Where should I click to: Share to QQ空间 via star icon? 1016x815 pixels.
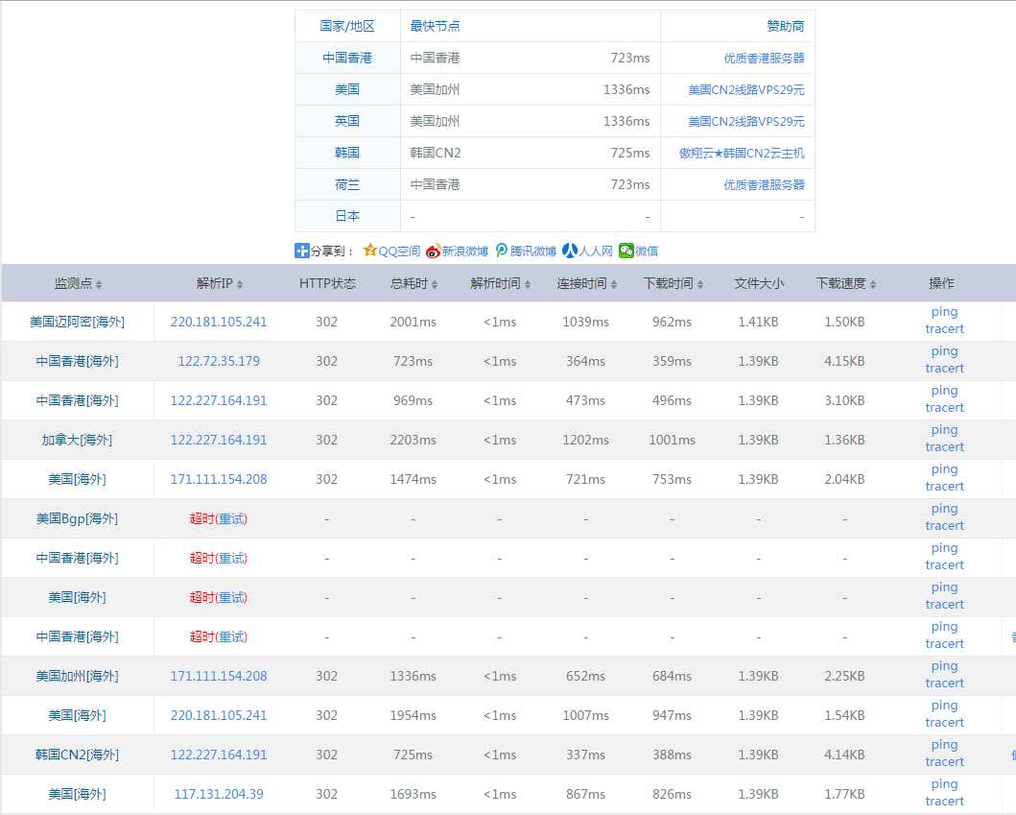click(370, 251)
